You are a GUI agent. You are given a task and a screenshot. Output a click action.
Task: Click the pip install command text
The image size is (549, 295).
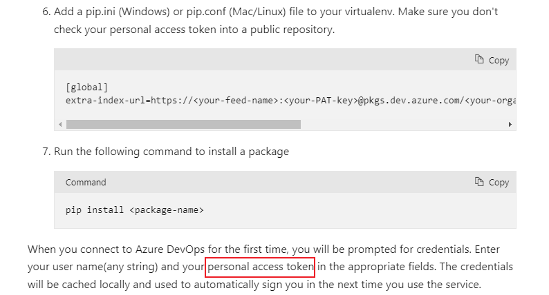tap(95, 210)
